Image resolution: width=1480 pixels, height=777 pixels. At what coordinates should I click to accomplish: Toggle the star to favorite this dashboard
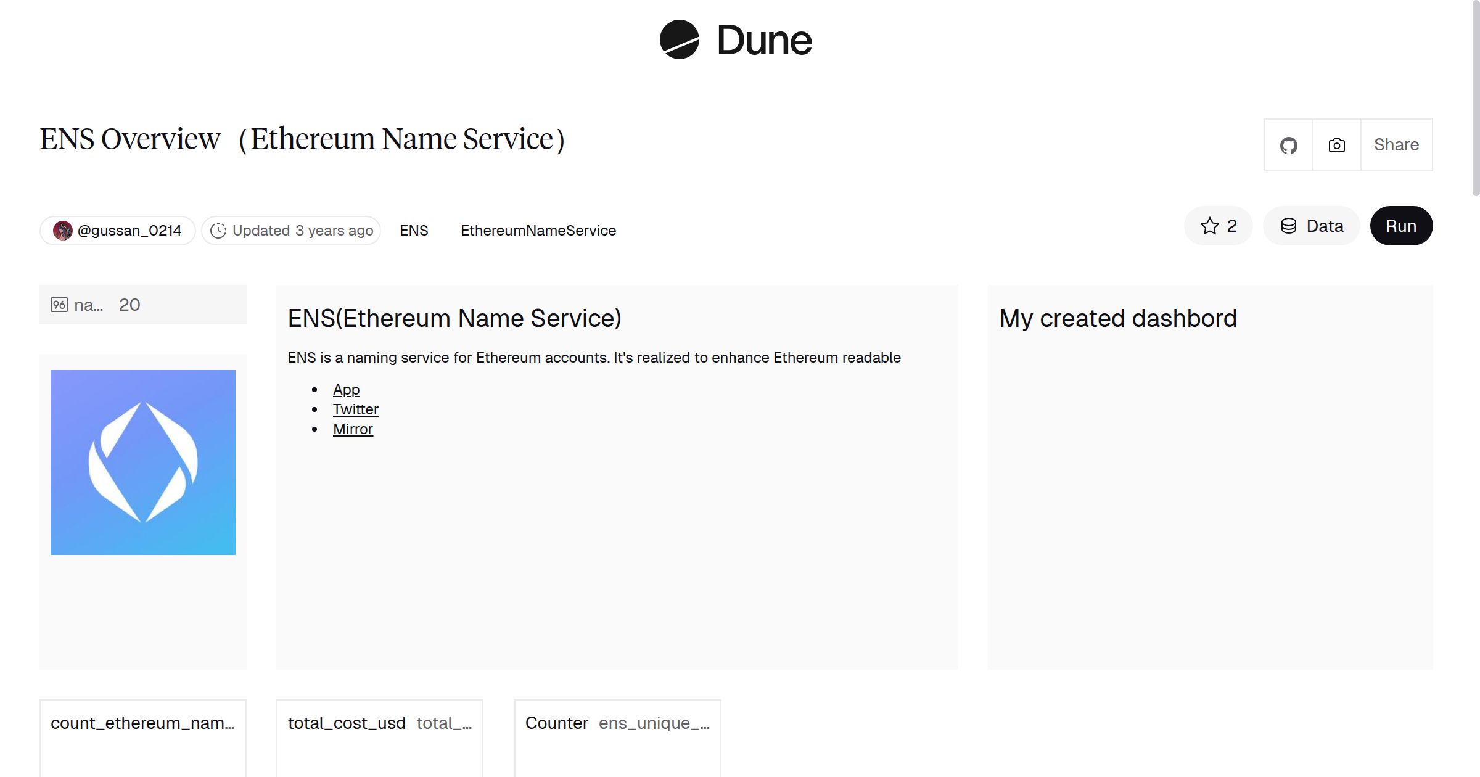point(1210,226)
